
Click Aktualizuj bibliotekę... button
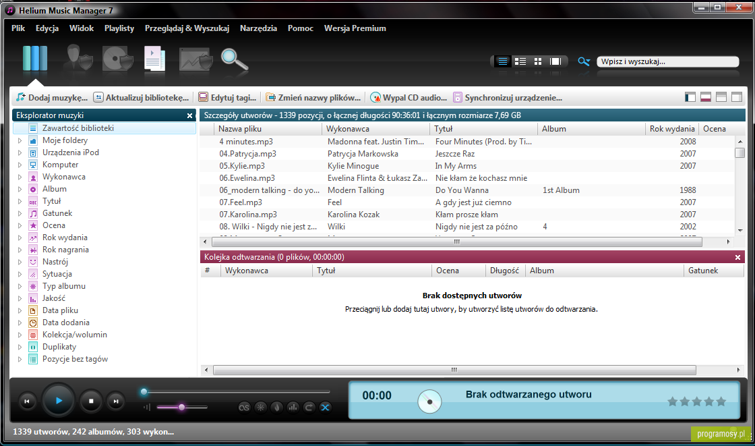point(141,97)
